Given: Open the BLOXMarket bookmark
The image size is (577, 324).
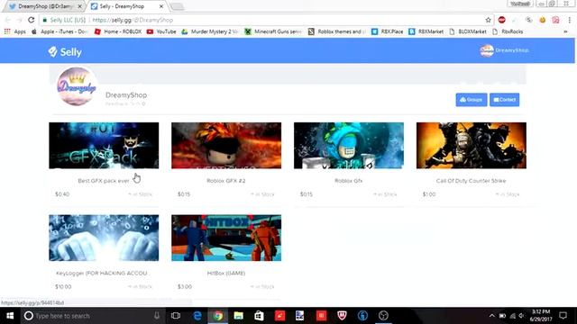Looking at the screenshot, I should 468,31.
